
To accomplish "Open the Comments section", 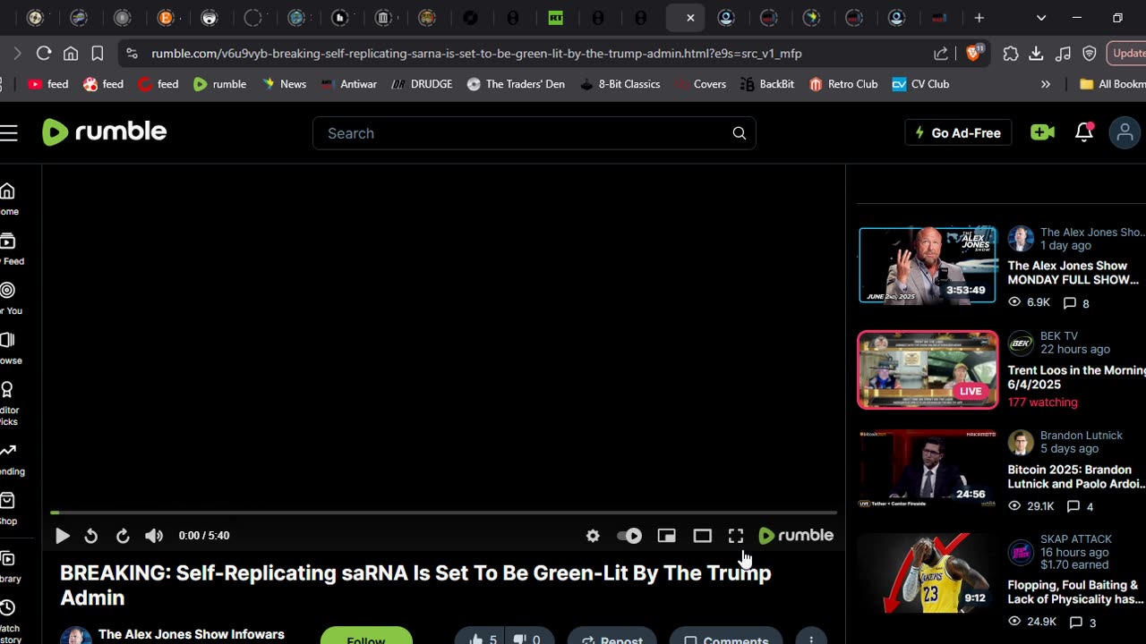I will click(726, 639).
